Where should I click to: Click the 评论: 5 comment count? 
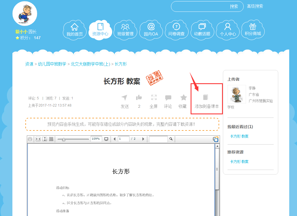click(x=33, y=98)
